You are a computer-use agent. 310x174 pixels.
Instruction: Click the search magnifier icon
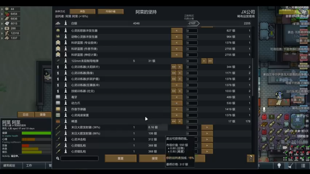(57, 158)
